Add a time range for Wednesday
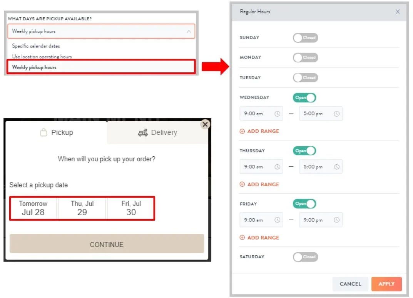The width and height of the screenshot is (413, 298). pyautogui.click(x=259, y=131)
